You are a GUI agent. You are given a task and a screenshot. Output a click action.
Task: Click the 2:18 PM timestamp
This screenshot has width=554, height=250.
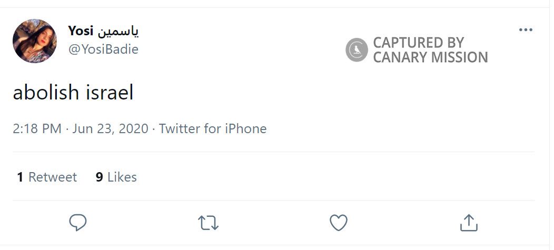[x=37, y=128]
